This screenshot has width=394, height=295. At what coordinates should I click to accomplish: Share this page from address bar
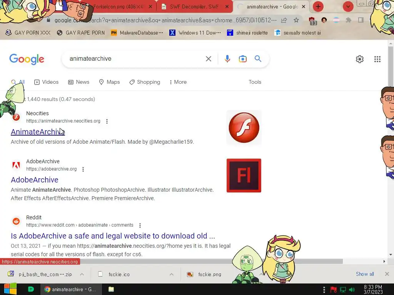[x=284, y=20]
